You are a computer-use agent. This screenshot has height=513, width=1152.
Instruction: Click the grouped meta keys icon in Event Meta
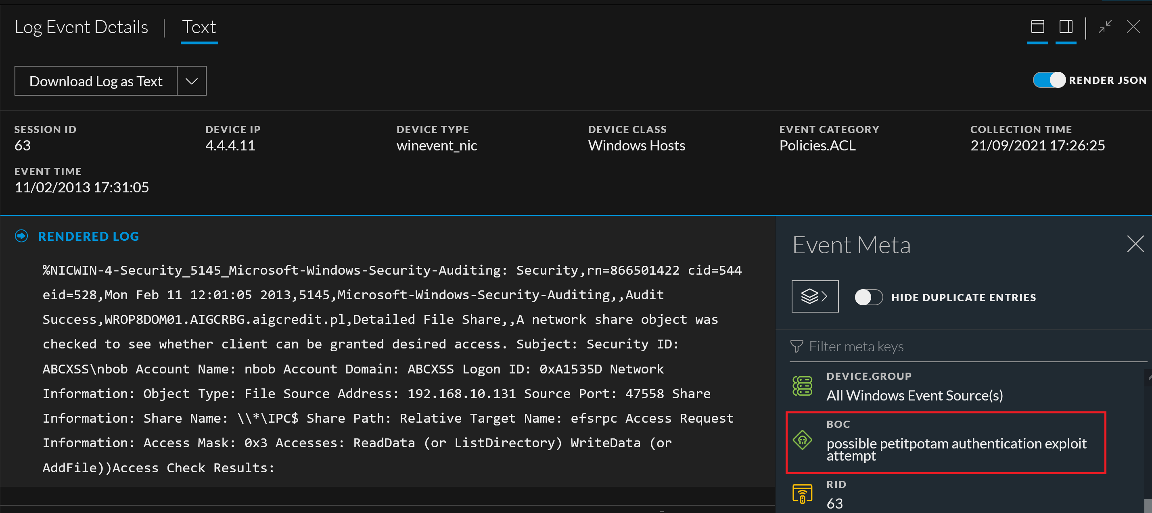pyautogui.click(x=814, y=296)
